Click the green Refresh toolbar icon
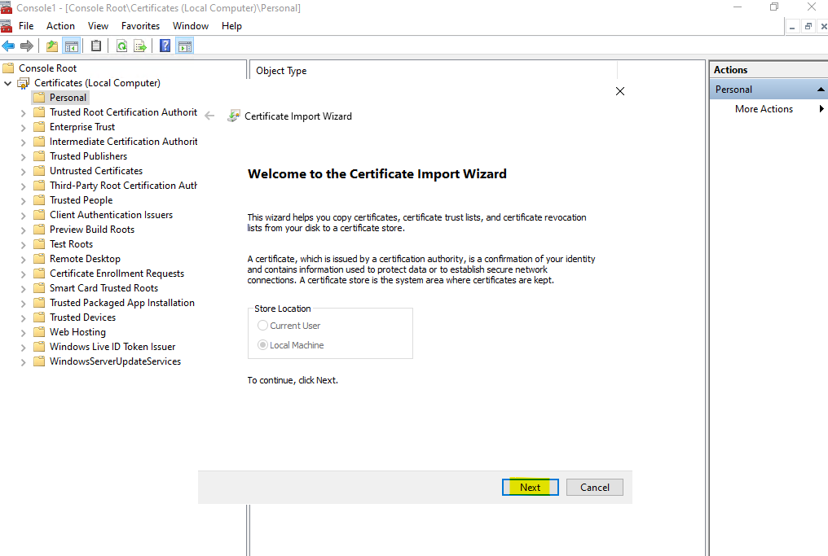Screen dimensions: 828x556 pyautogui.click(x=121, y=46)
